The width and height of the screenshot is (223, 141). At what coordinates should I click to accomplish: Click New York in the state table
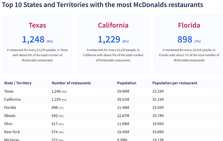[x=11, y=132]
